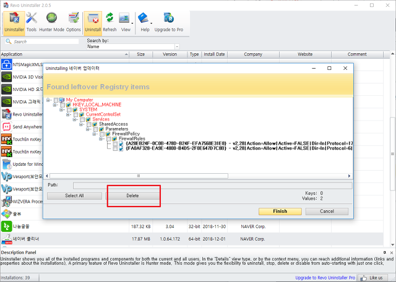Viewport: 396px width, 282px height.
Task: Select the Send Anywhere application icon
Action: point(6,127)
